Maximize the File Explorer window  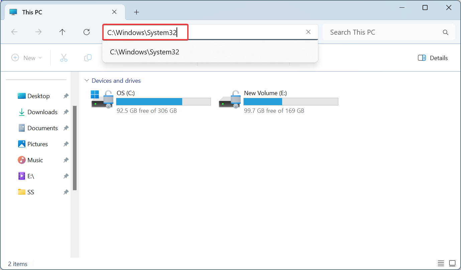point(425,8)
